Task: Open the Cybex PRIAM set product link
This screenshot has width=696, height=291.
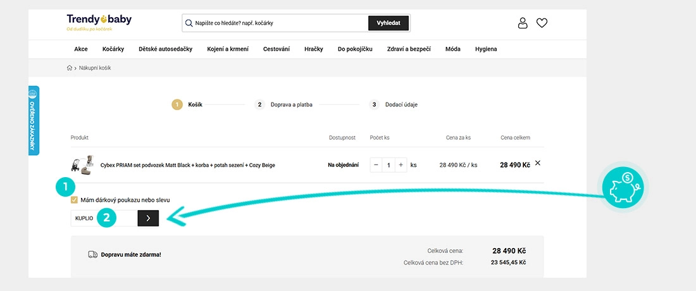Action: tap(188, 165)
